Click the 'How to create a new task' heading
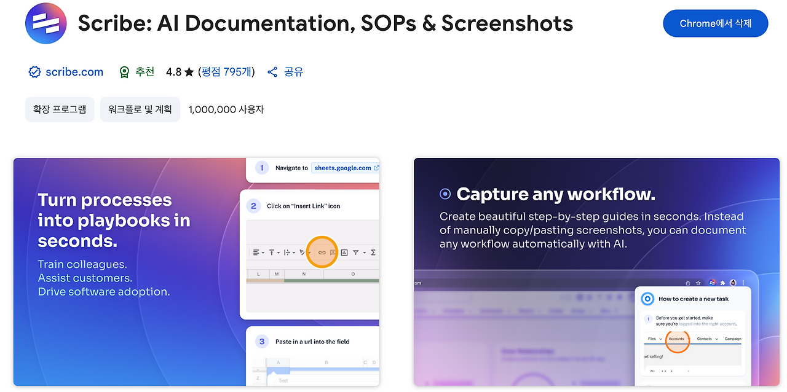This screenshot has height=392, width=787. pos(694,299)
